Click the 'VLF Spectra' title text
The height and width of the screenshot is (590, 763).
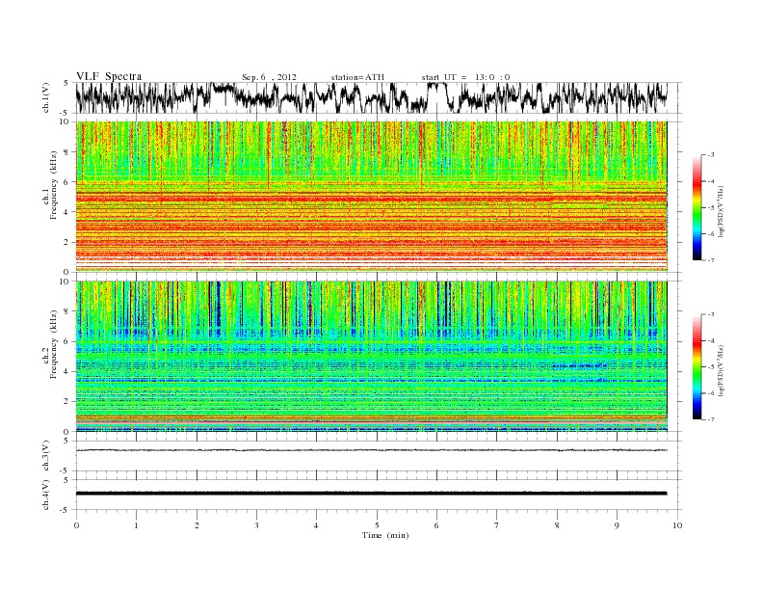[x=109, y=76]
